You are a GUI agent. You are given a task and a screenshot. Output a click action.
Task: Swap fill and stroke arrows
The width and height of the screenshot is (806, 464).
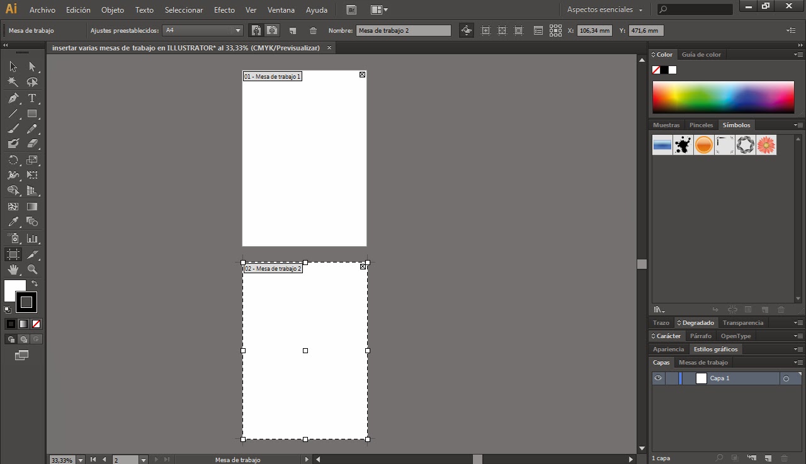(x=35, y=284)
